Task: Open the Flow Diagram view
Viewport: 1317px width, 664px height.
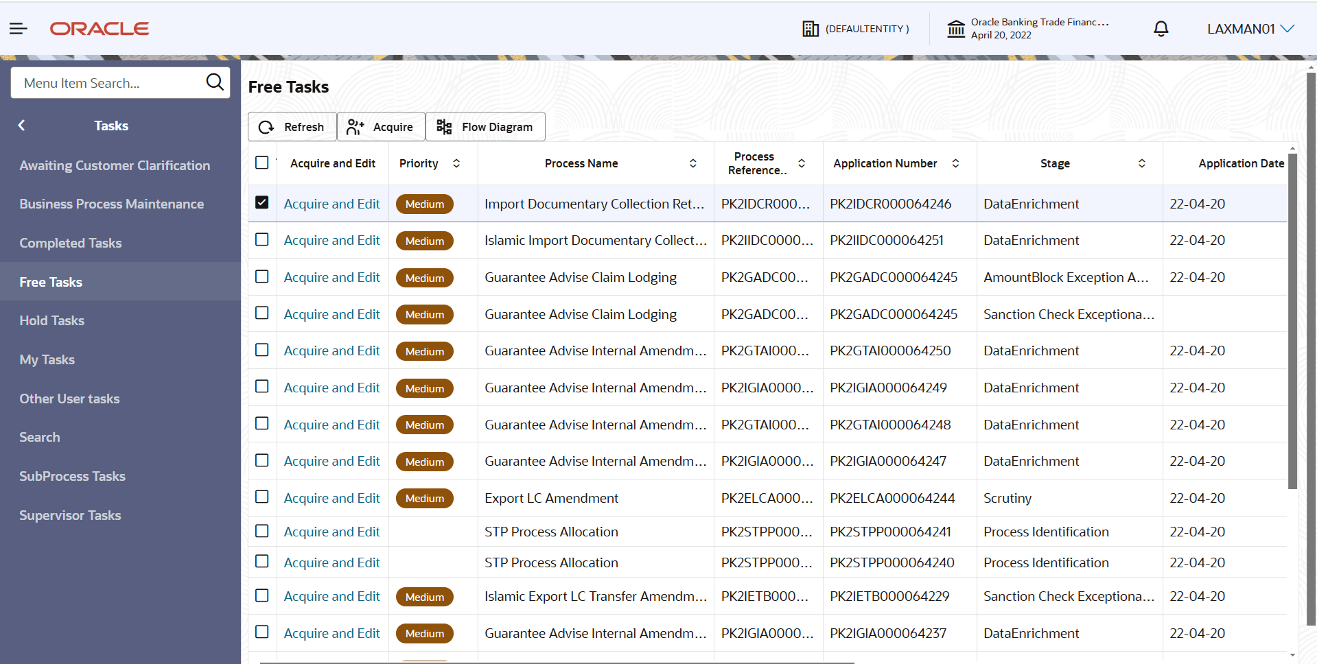Action: click(485, 127)
